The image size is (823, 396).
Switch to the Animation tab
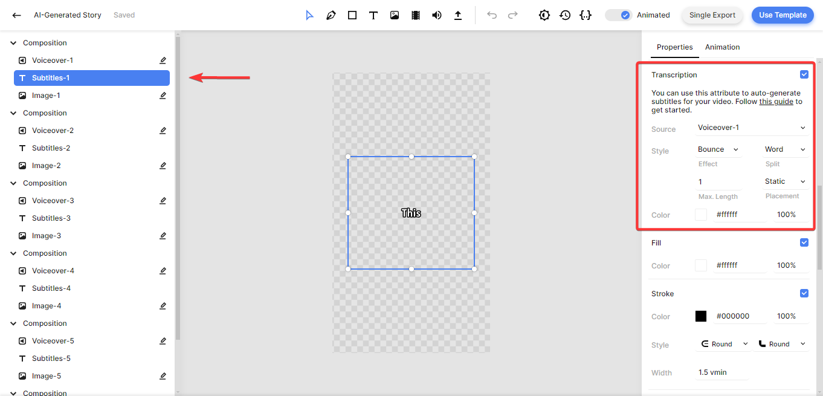click(x=722, y=47)
